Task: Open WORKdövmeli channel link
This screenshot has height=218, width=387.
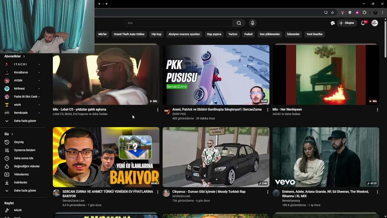Action: 181,196
